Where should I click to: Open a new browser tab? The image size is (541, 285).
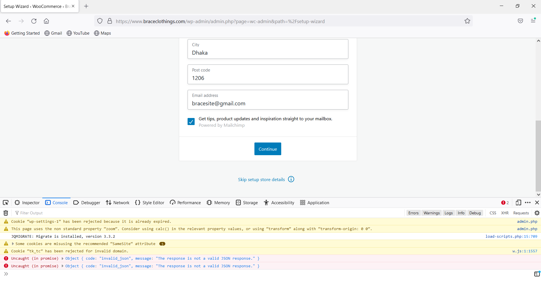pos(86,6)
